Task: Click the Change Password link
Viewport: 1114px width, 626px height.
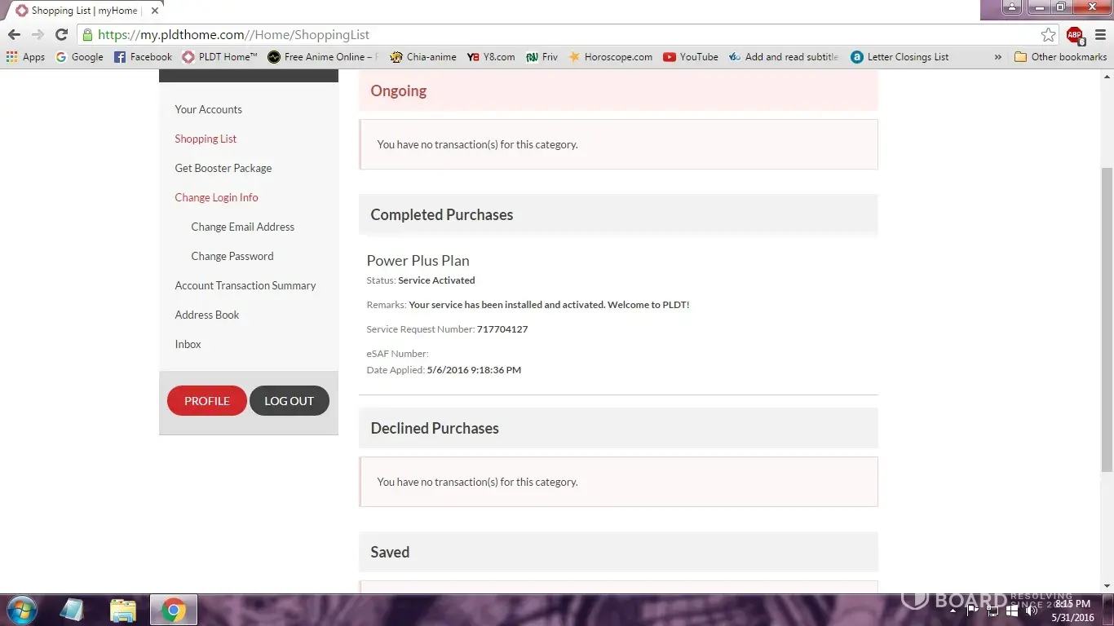Action: pyautogui.click(x=232, y=256)
